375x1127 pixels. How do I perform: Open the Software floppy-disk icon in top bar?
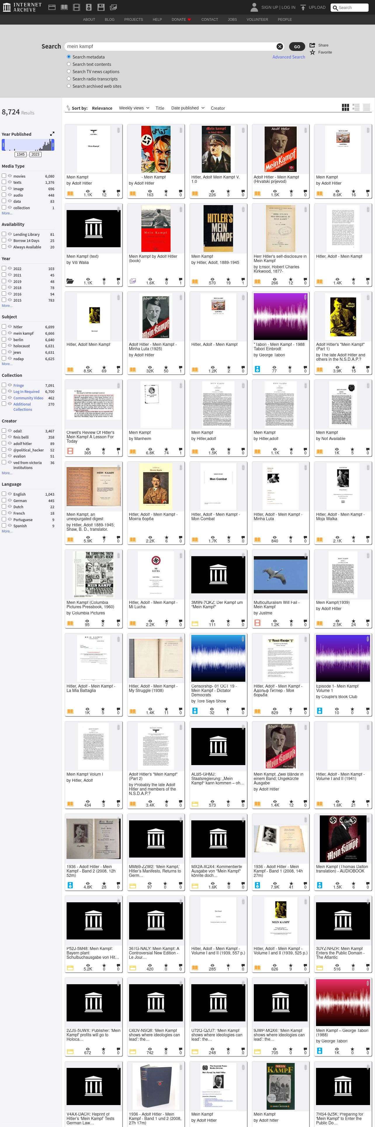tap(101, 7)
